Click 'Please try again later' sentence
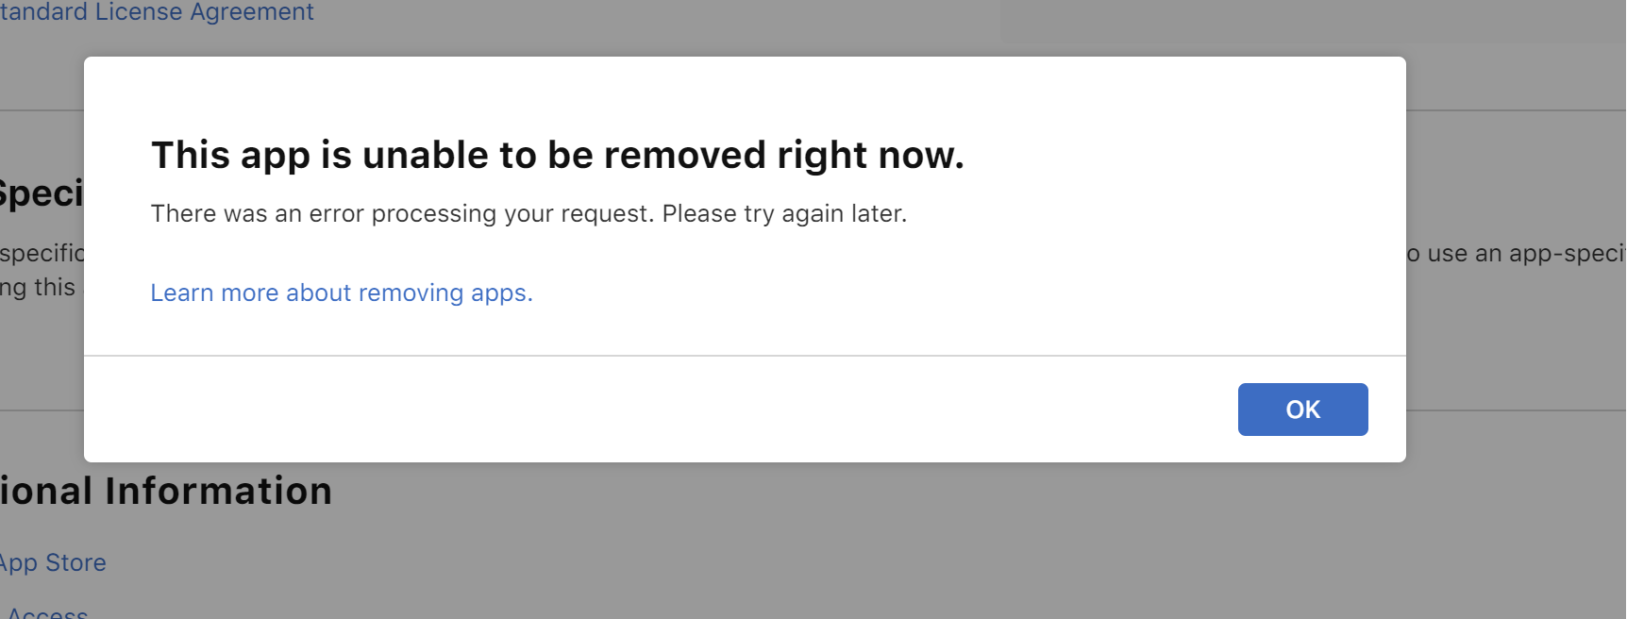Image resolution: width=1627 pixels, height=619 pixels. click(x=784, y=214)
